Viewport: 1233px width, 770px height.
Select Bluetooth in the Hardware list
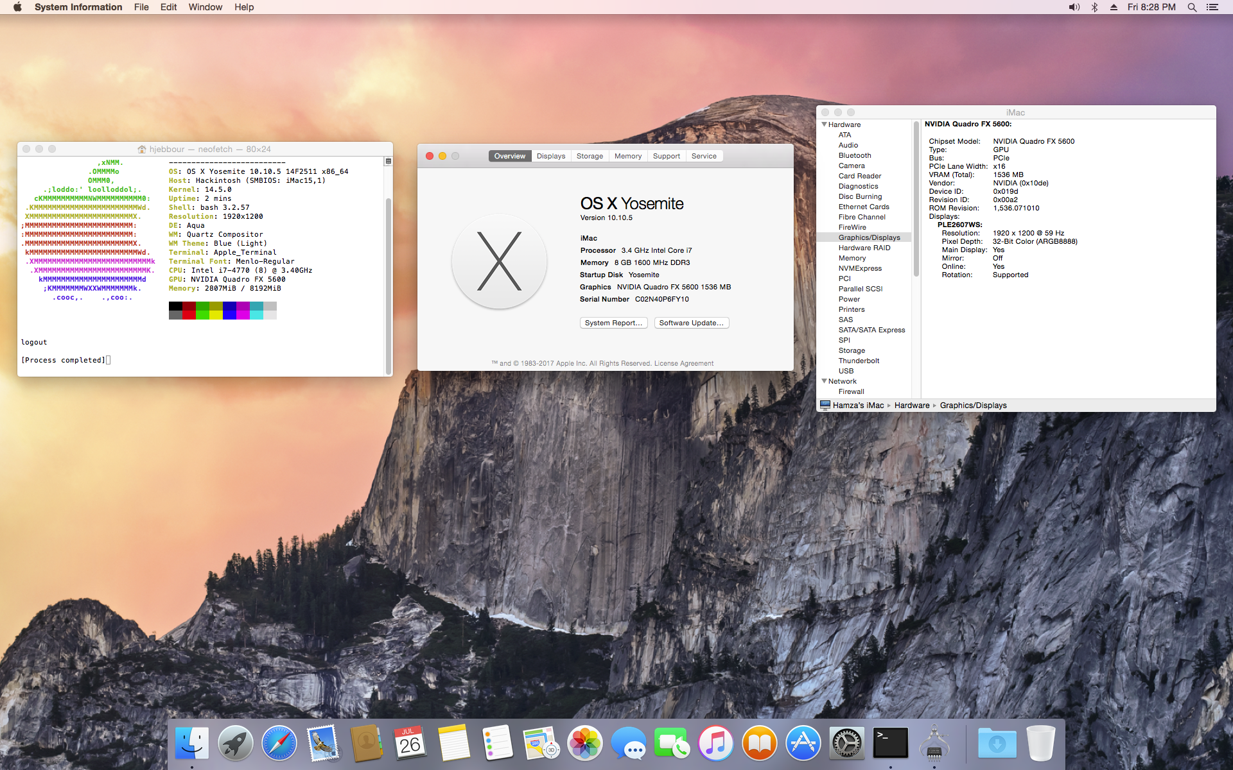(x=855, y=155)
